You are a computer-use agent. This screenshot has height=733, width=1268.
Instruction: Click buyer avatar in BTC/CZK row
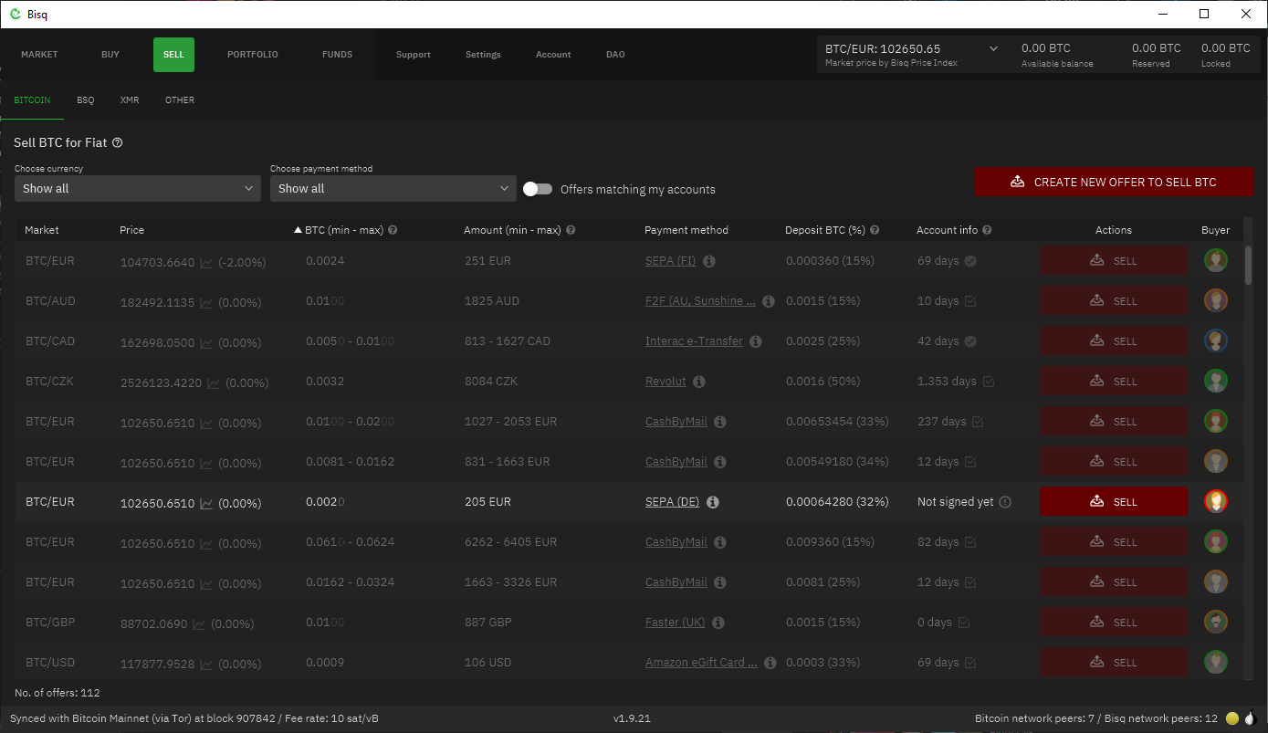pyautogui.click(x=1215, y=382)
